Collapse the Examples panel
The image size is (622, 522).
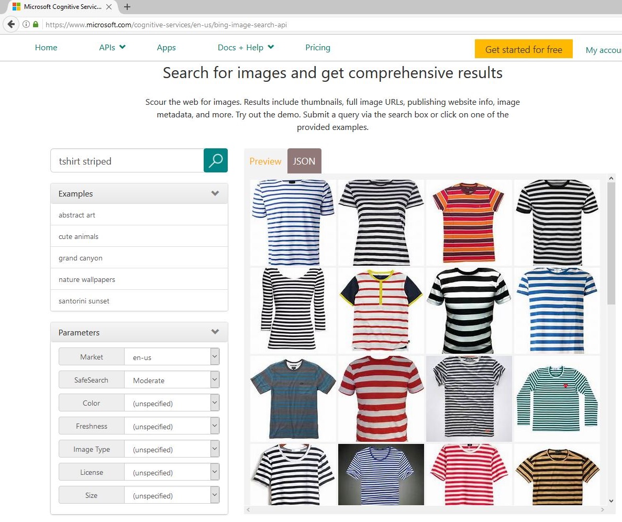[215, 193]
